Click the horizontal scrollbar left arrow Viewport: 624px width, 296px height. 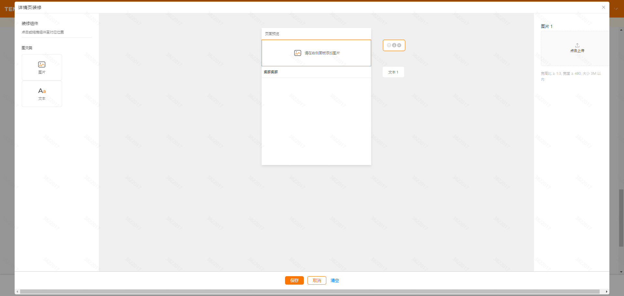pyautogui.click(x=17, y=292)
